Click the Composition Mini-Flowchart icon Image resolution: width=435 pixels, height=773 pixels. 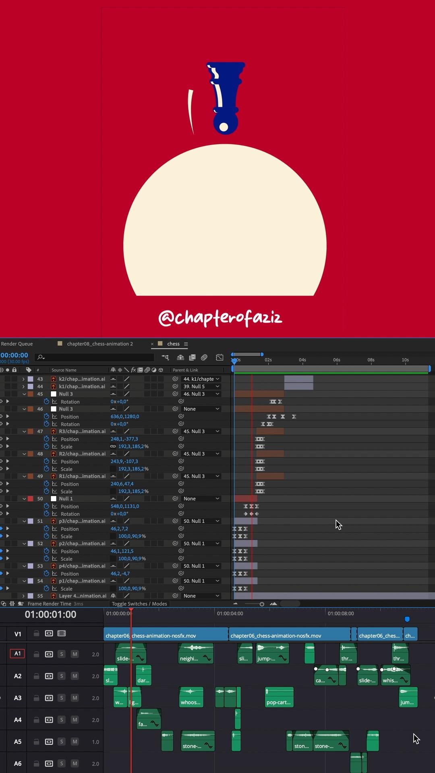[x=166, y=357]
